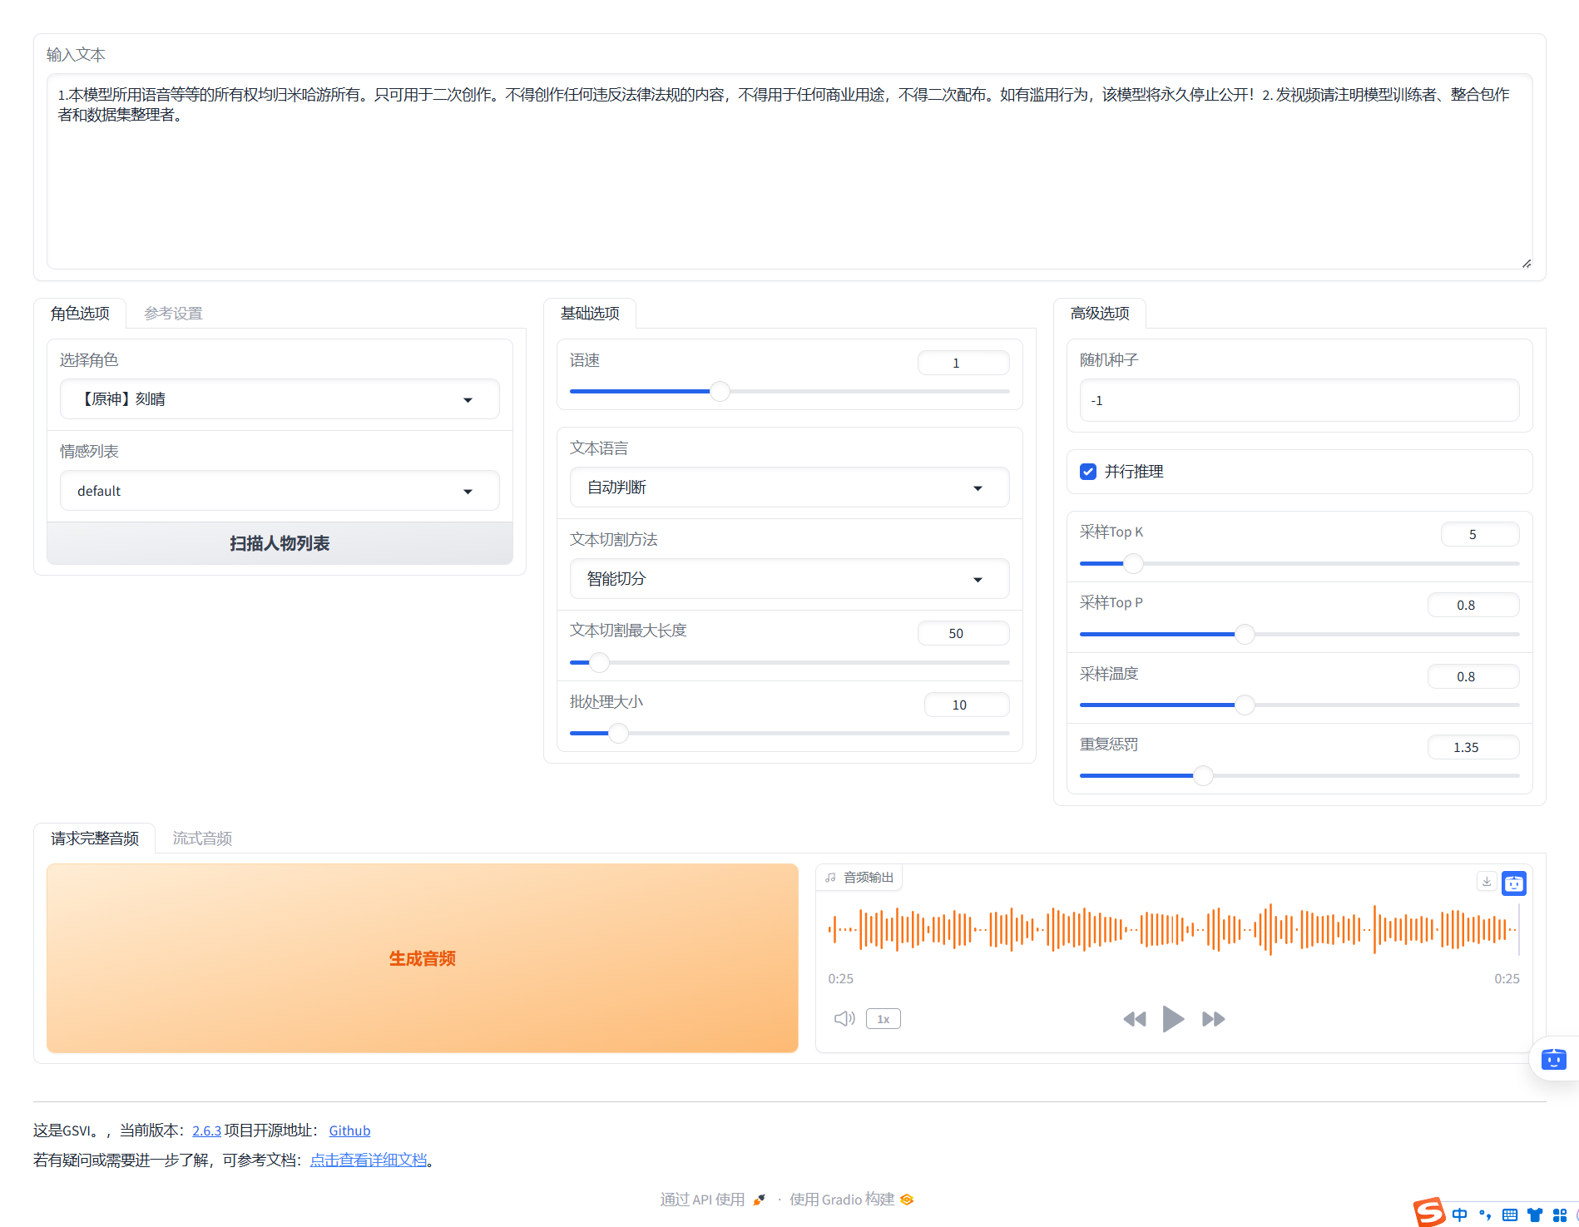Open the 选择角色 dropdown
This screenshot has width=1579, height=1227.
pyautogui.click(x=280, y=399)
